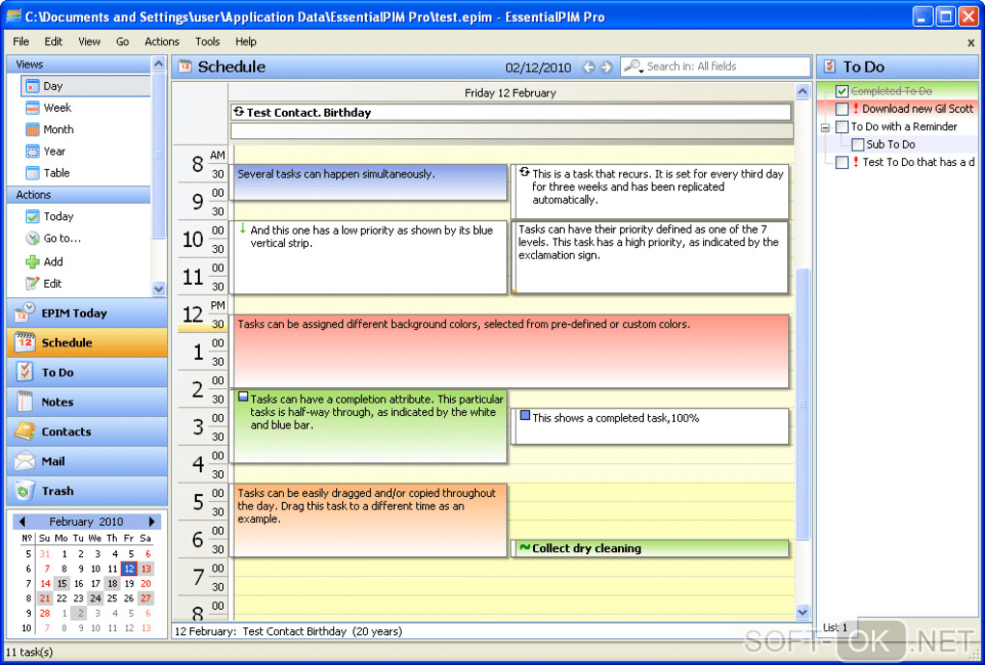The width and height of the screenshot is (985, 665).
Task: Uncheck the Completed To Do checkbox
Action: click(842, 91)
